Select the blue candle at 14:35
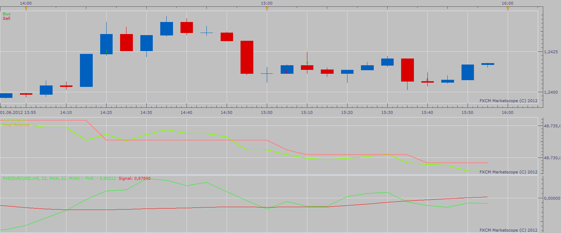This screenshot has height=233, width=561. [167, 29]
